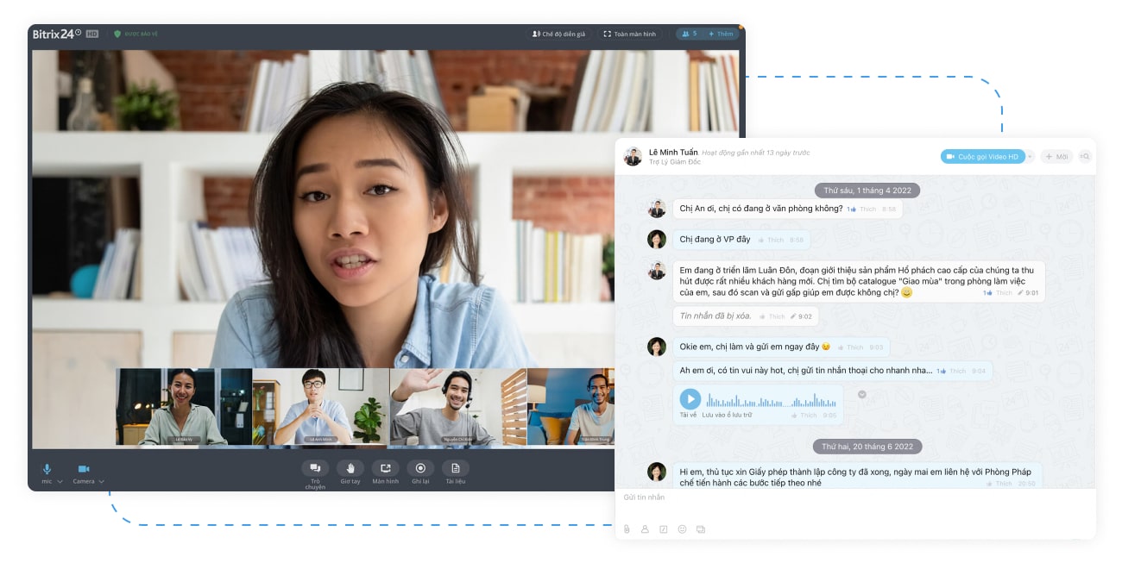Click Lưu vào ổ lưu trữ link

point(728,416)
